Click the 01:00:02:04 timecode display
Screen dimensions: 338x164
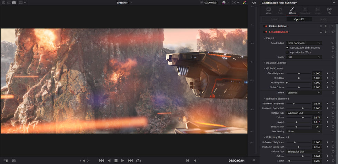point(237,161)
